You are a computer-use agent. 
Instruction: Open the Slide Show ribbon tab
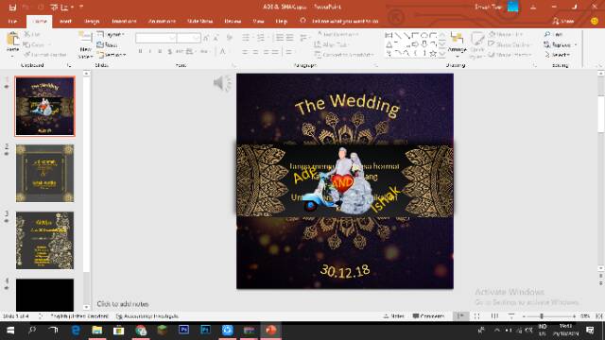199,21
